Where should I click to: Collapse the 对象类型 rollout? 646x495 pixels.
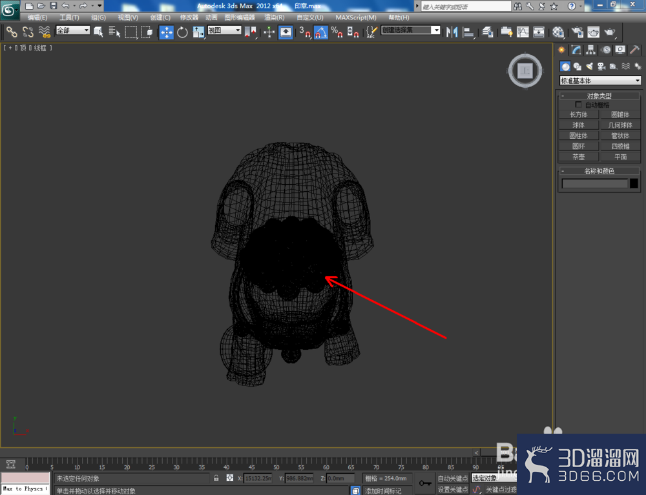pos(599,96)
